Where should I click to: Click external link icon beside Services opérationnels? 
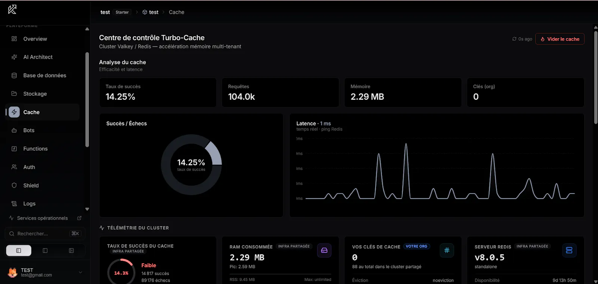click(x=79, y=218)
